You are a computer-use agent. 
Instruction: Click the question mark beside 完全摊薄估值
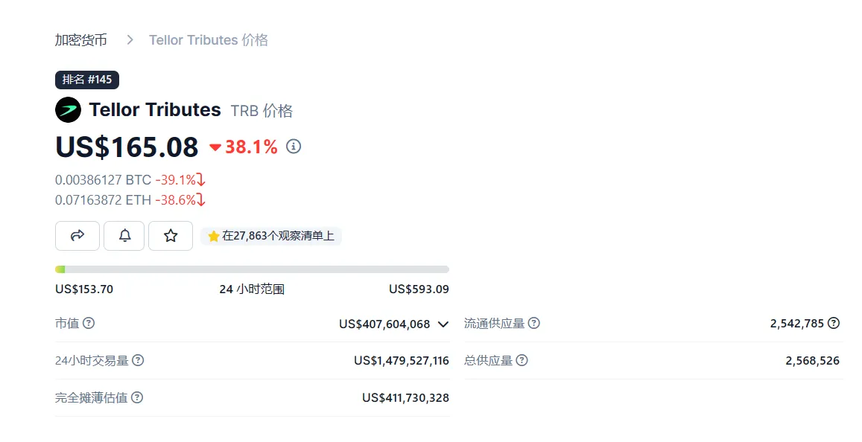tap(136, 397)
